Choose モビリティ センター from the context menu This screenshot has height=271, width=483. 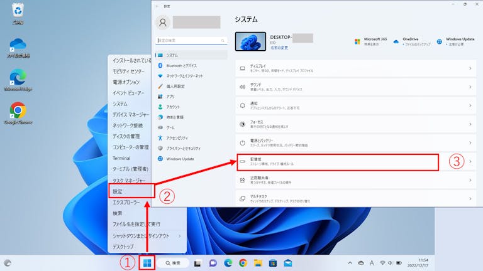[x=129, y=72]
